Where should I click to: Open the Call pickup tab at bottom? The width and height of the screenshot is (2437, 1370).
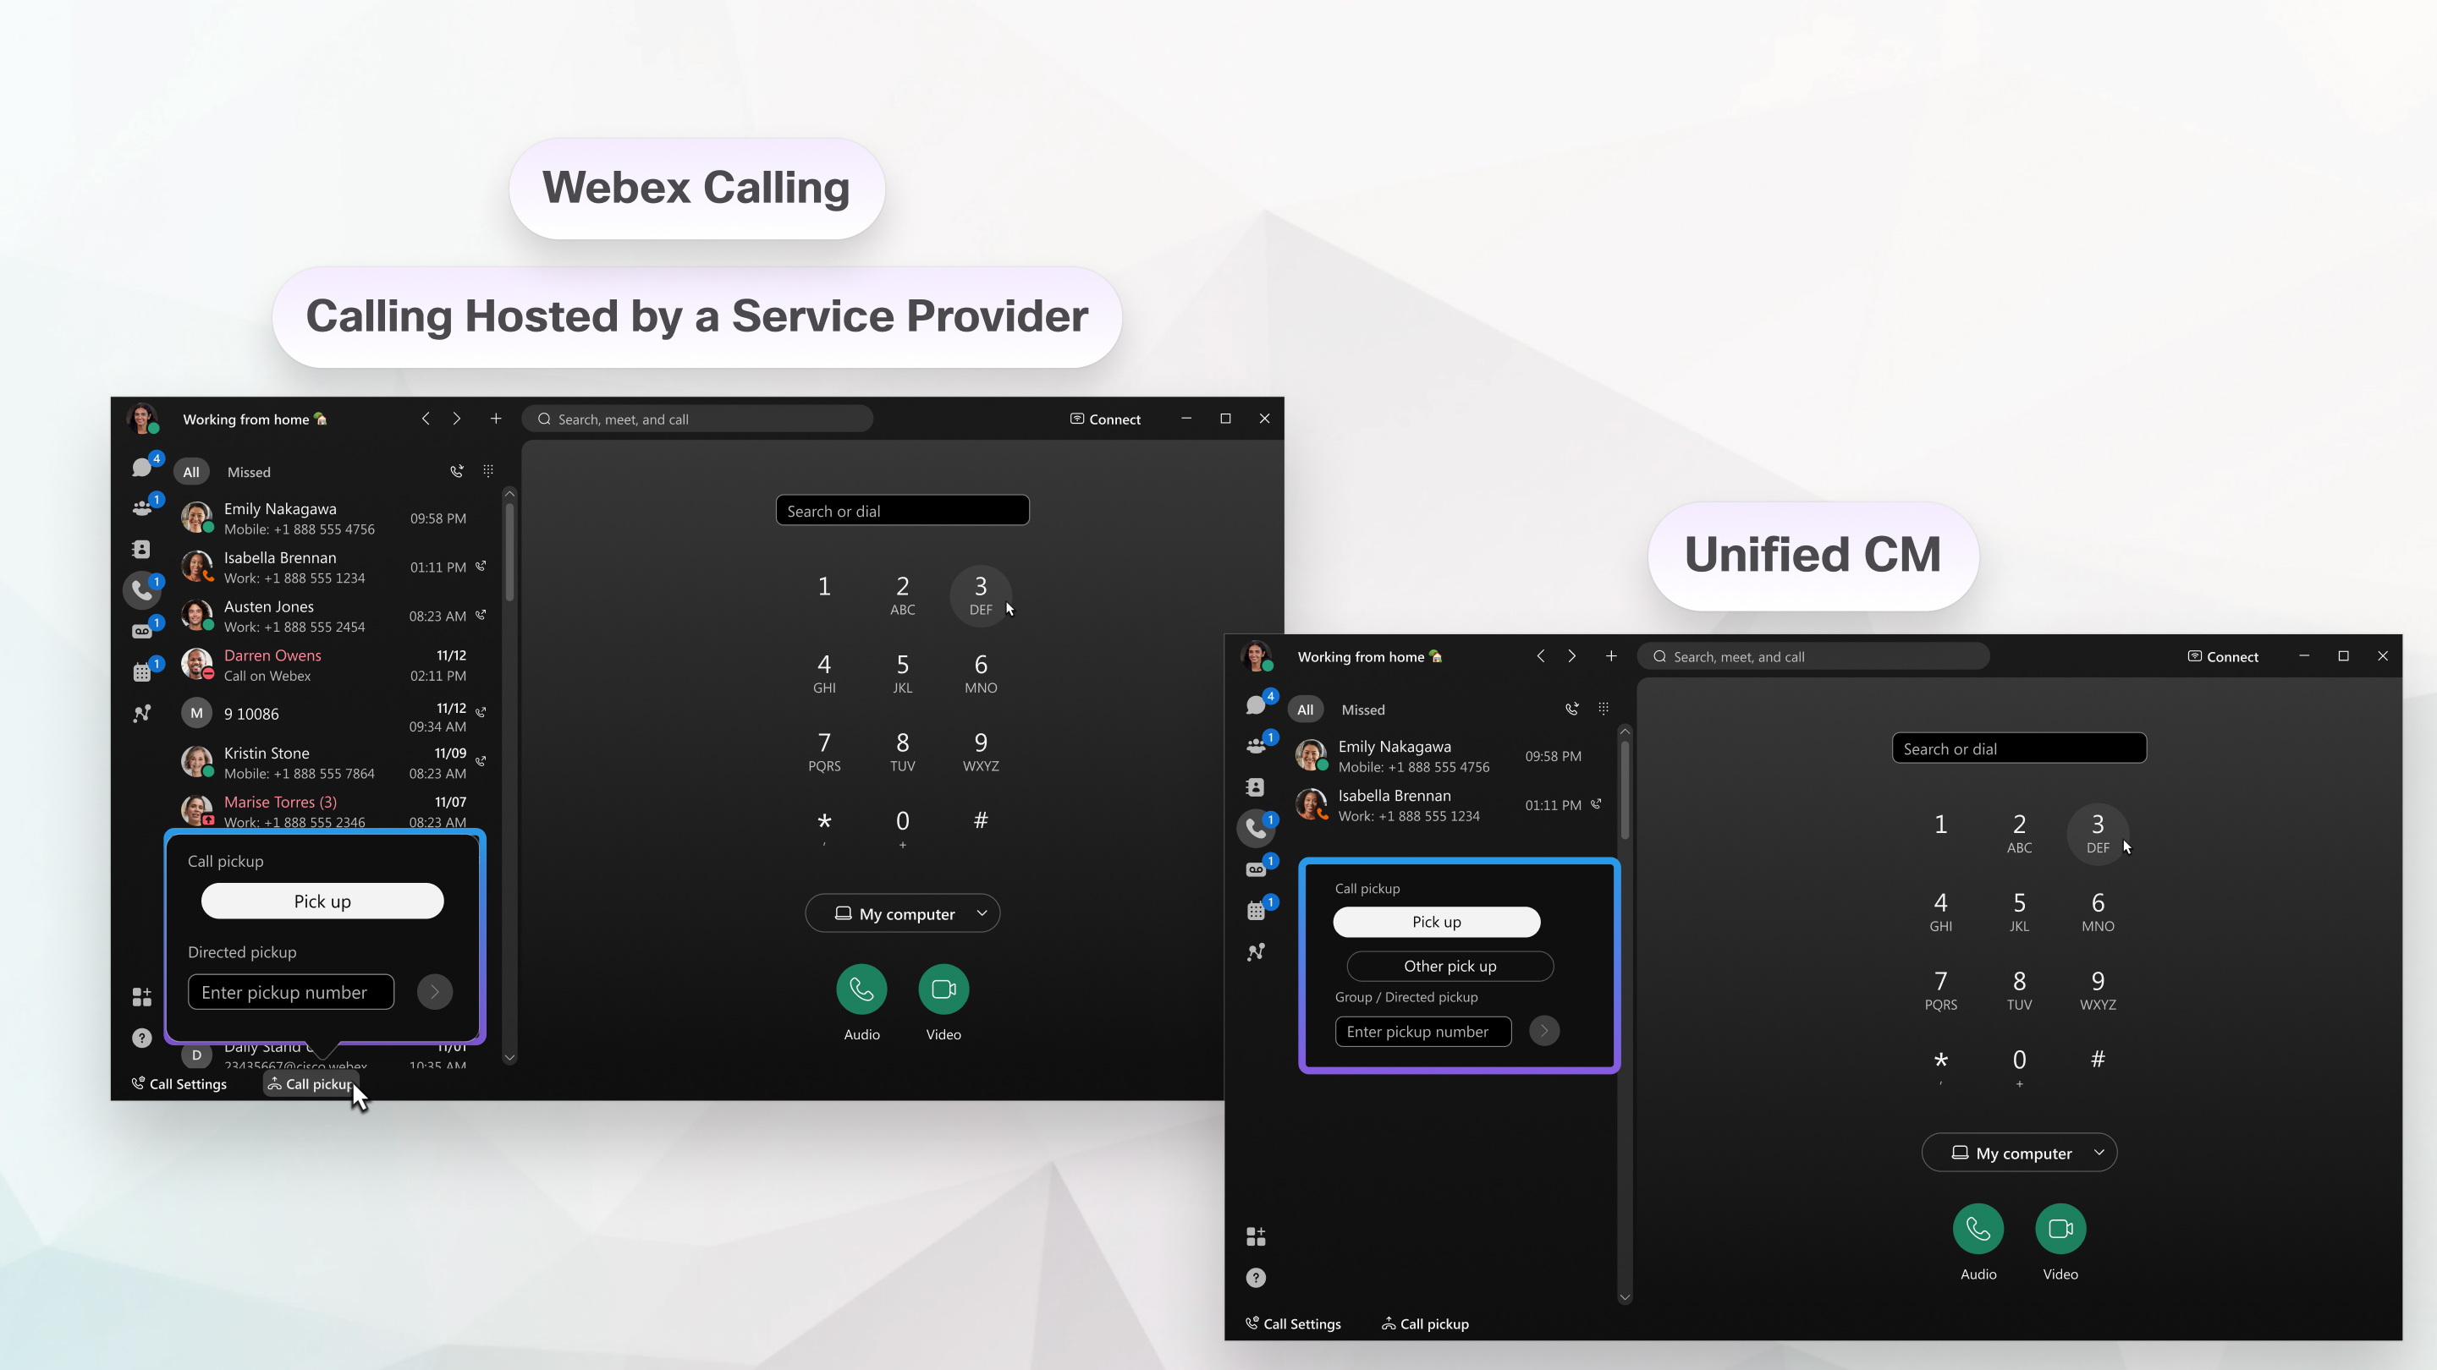coord(310,1084)
